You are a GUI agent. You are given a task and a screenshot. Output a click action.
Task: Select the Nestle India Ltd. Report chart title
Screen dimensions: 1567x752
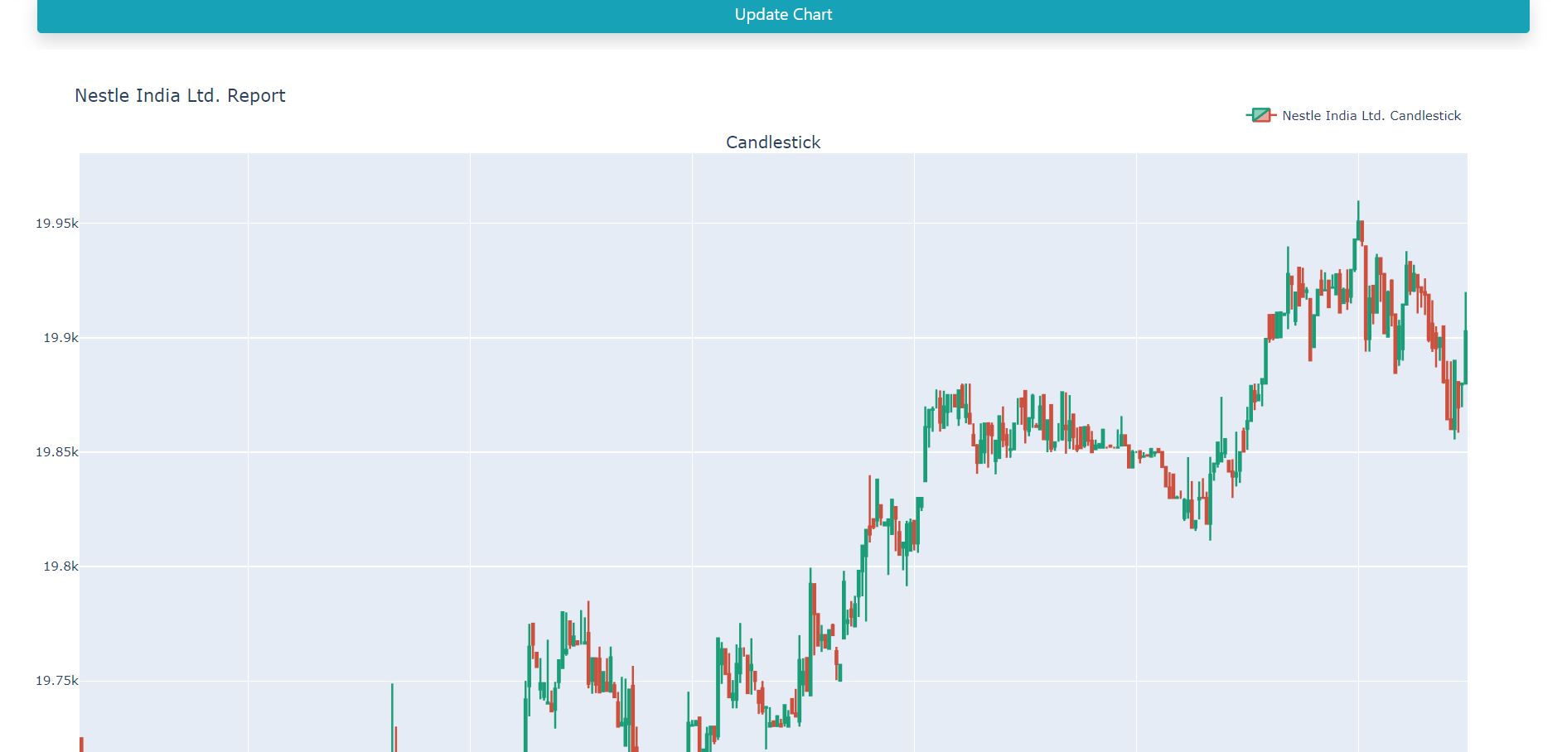click(180, 96)
